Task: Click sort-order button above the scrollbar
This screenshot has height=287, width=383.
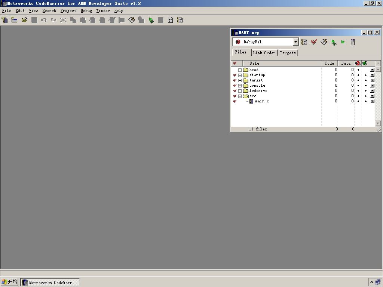Action: pyautogui.click(x=378, y=64)
